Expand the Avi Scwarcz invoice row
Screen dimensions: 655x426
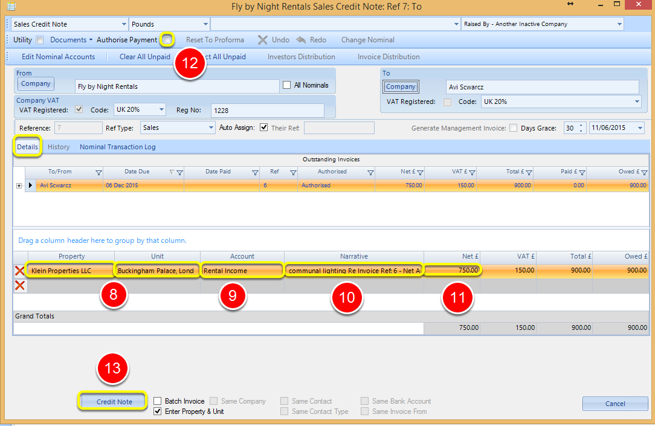tap(19, 186)
